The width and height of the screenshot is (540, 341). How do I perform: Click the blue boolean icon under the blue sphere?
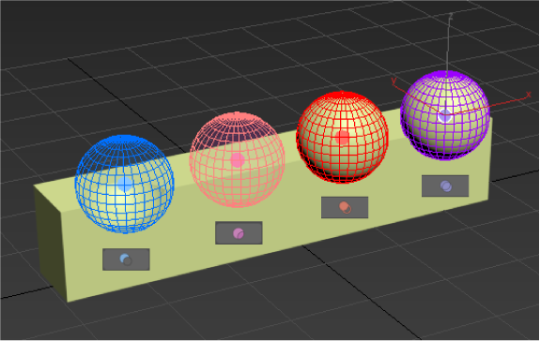pyautogui.click(x=126, y=259)
